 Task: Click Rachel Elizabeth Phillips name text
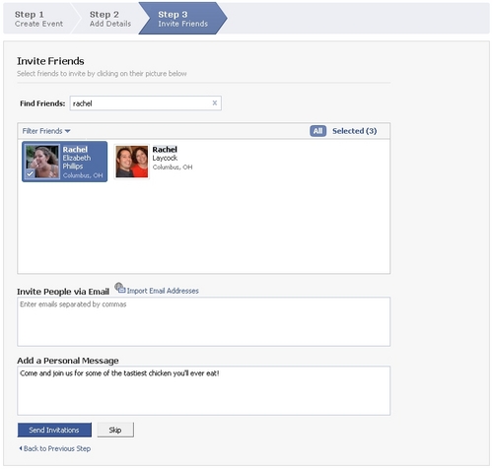click(77, 158)
